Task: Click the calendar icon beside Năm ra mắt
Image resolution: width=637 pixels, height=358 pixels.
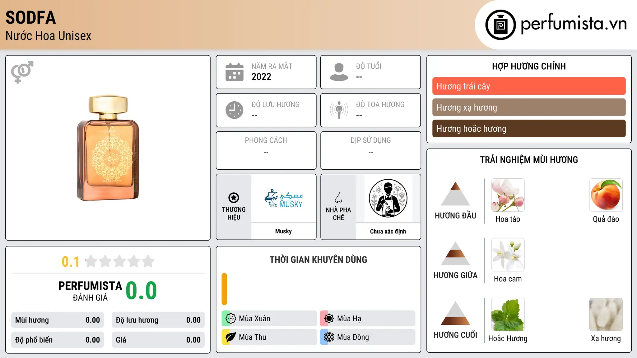Action: [x=235, y=72]
